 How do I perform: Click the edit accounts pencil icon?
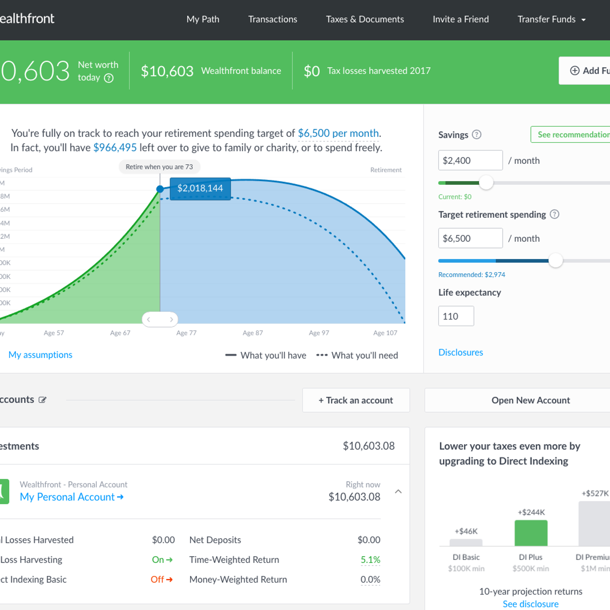point(42,400)
